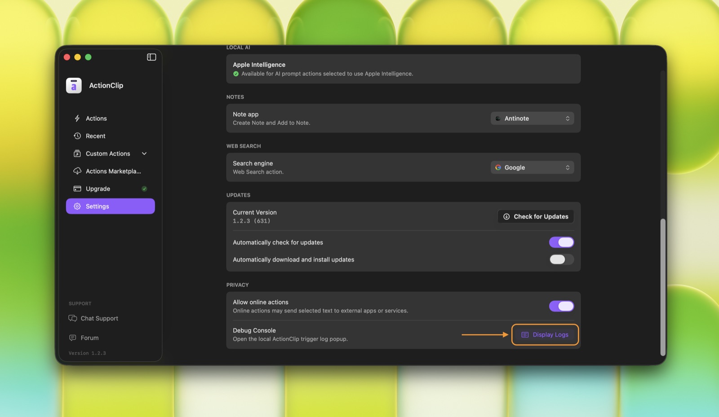The image size is (719, 417).
Task: Click 'Automatically download and install updates' label
Action: coord(293,259)
